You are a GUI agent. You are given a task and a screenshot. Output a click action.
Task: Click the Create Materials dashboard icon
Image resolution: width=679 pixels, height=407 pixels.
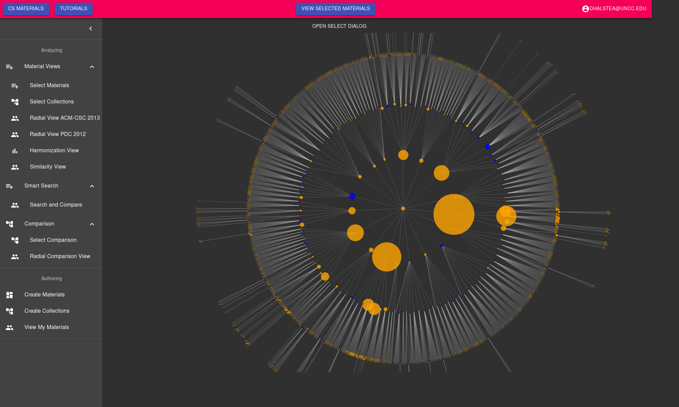(10, 295)
